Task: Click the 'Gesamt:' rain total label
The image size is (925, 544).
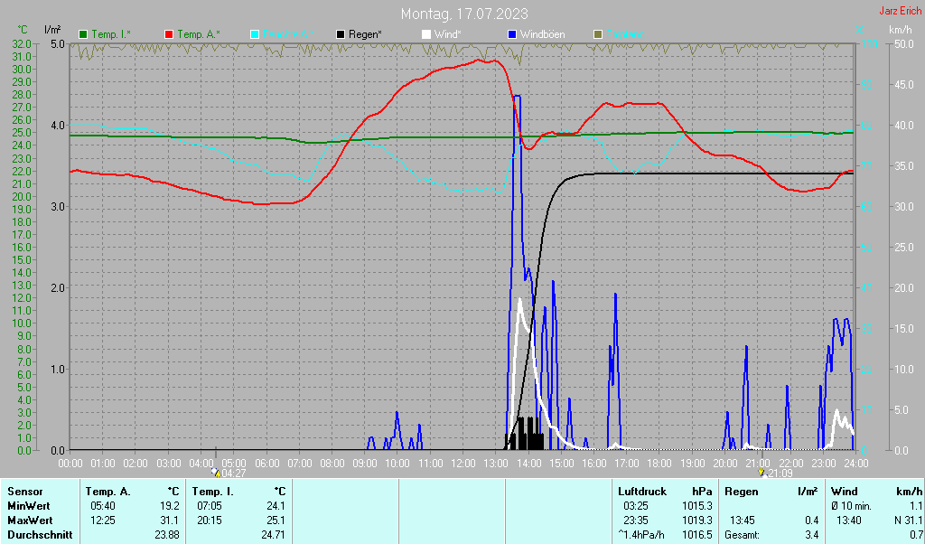Action: [743, 535]
